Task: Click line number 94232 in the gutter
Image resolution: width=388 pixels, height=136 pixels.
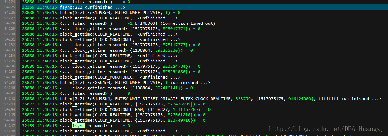Action: coord(10,45)
